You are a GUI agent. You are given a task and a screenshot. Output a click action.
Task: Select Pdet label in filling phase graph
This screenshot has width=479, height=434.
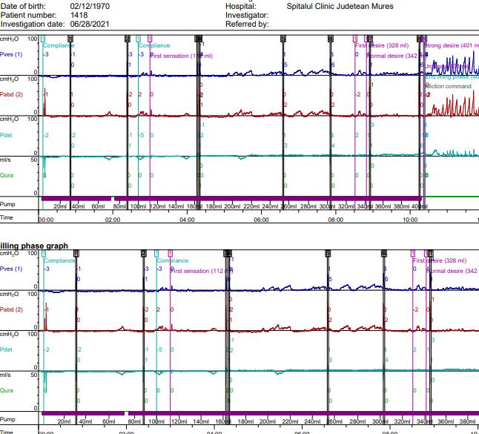(6, 349)
